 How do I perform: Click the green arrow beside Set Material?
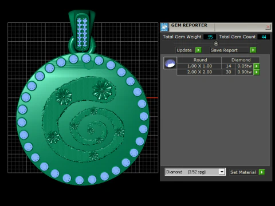pyautogui.click(x=262, y=172)
